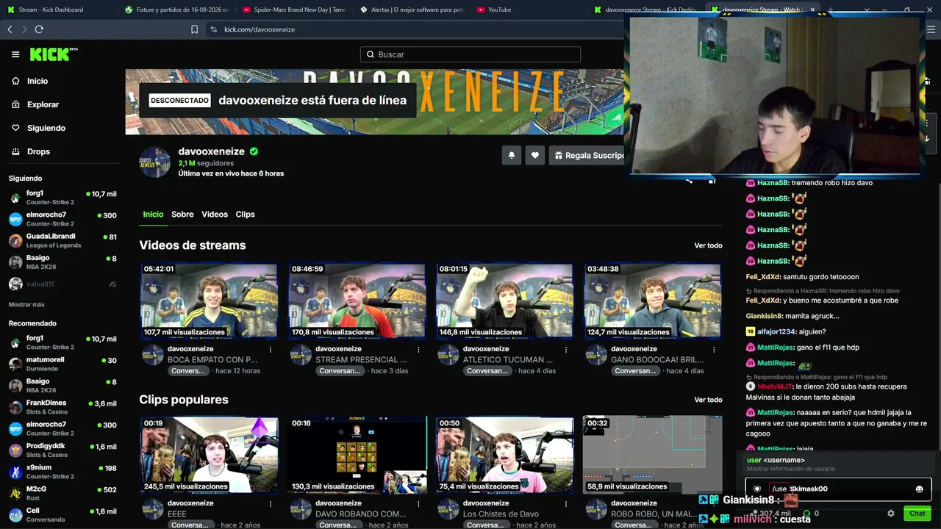Switch to the Clips channel tab
This screenshot has height=529, width=941.
pos(245,215)
